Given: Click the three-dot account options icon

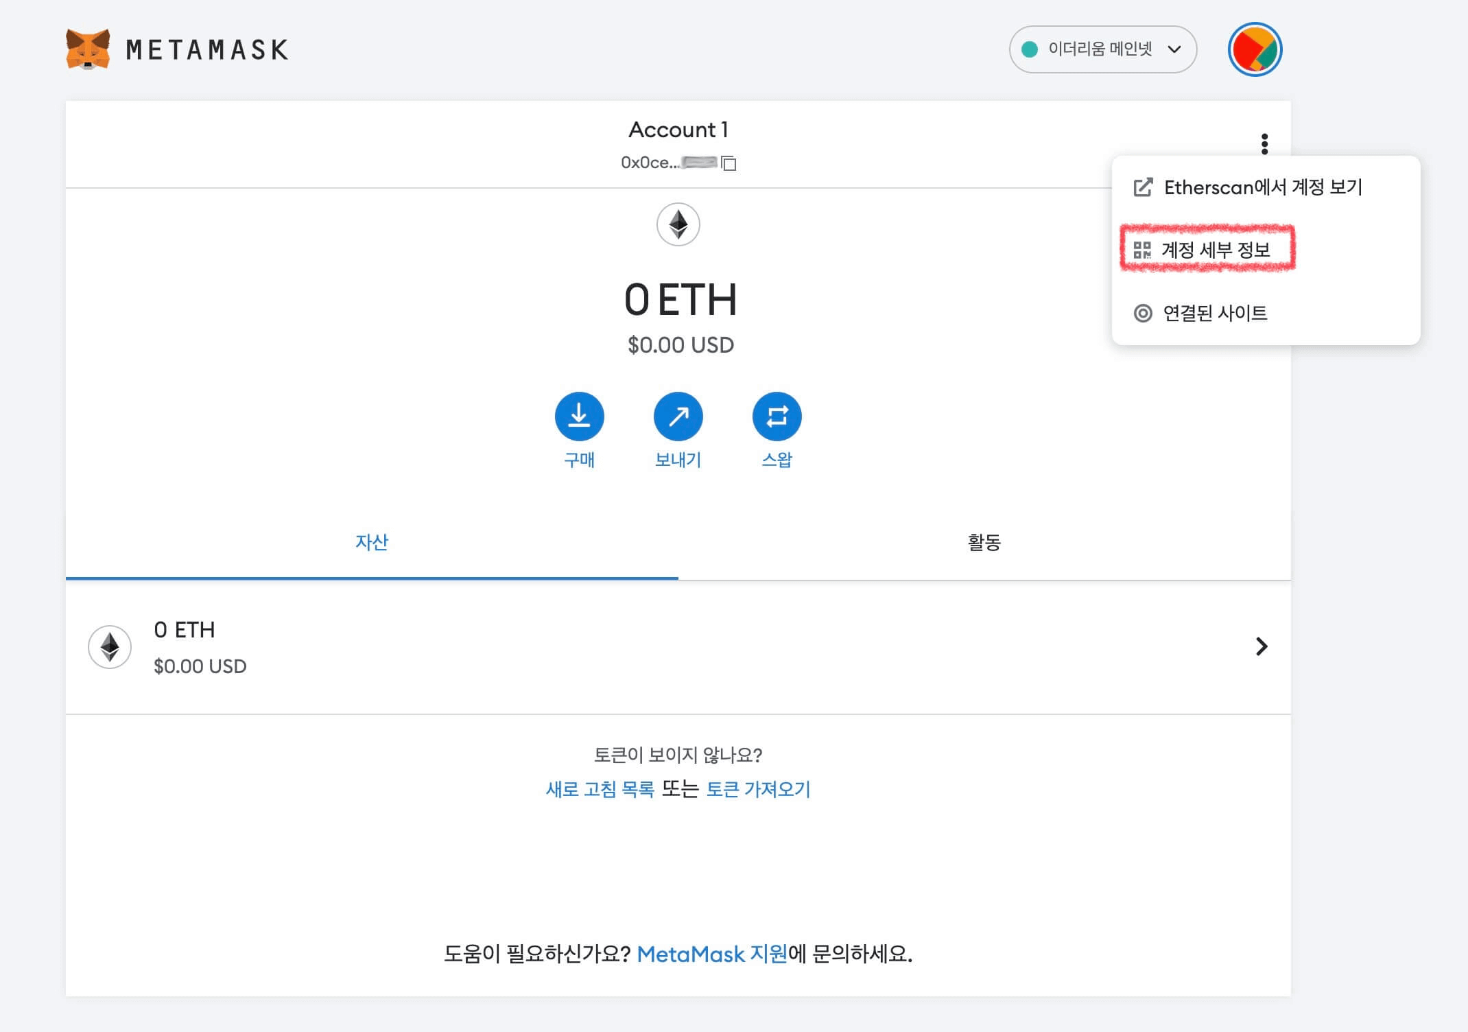Looking at the screenshot, I should 1264,144.
